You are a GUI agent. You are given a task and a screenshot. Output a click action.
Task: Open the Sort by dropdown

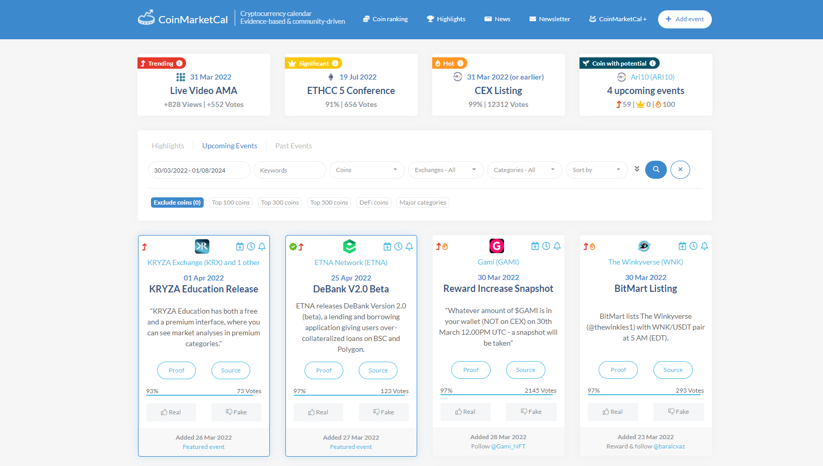pyautogui.click(x=597, y=170)
